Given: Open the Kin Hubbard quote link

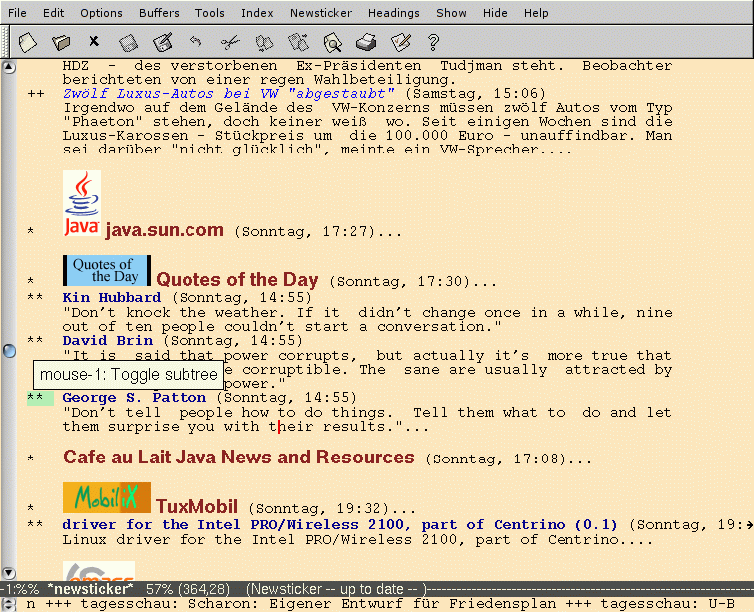Looking at the screenshot, I should pyautogui.click(x=111, y=297).
